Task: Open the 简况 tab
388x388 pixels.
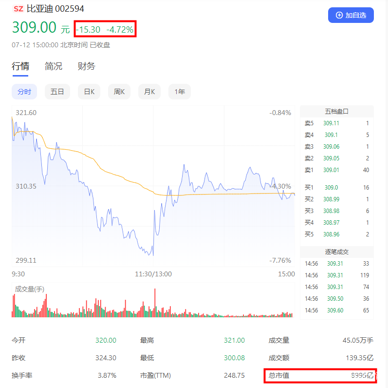Action: [53, 66]
